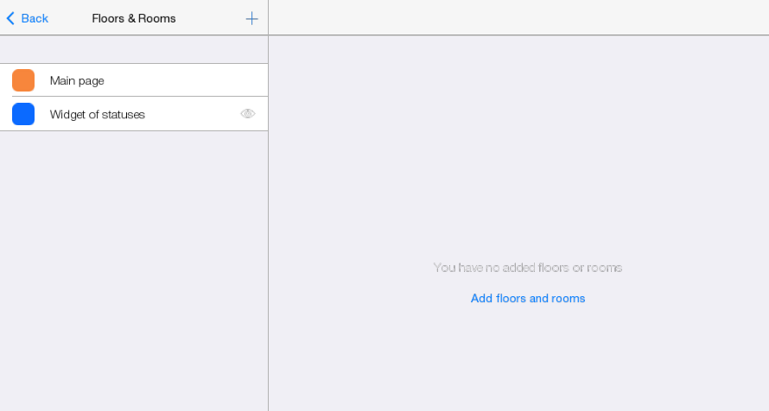Viewport: 769px width, 411px height.
Task: Select the Widget of statuses row
Action: [x=134, y=114]
